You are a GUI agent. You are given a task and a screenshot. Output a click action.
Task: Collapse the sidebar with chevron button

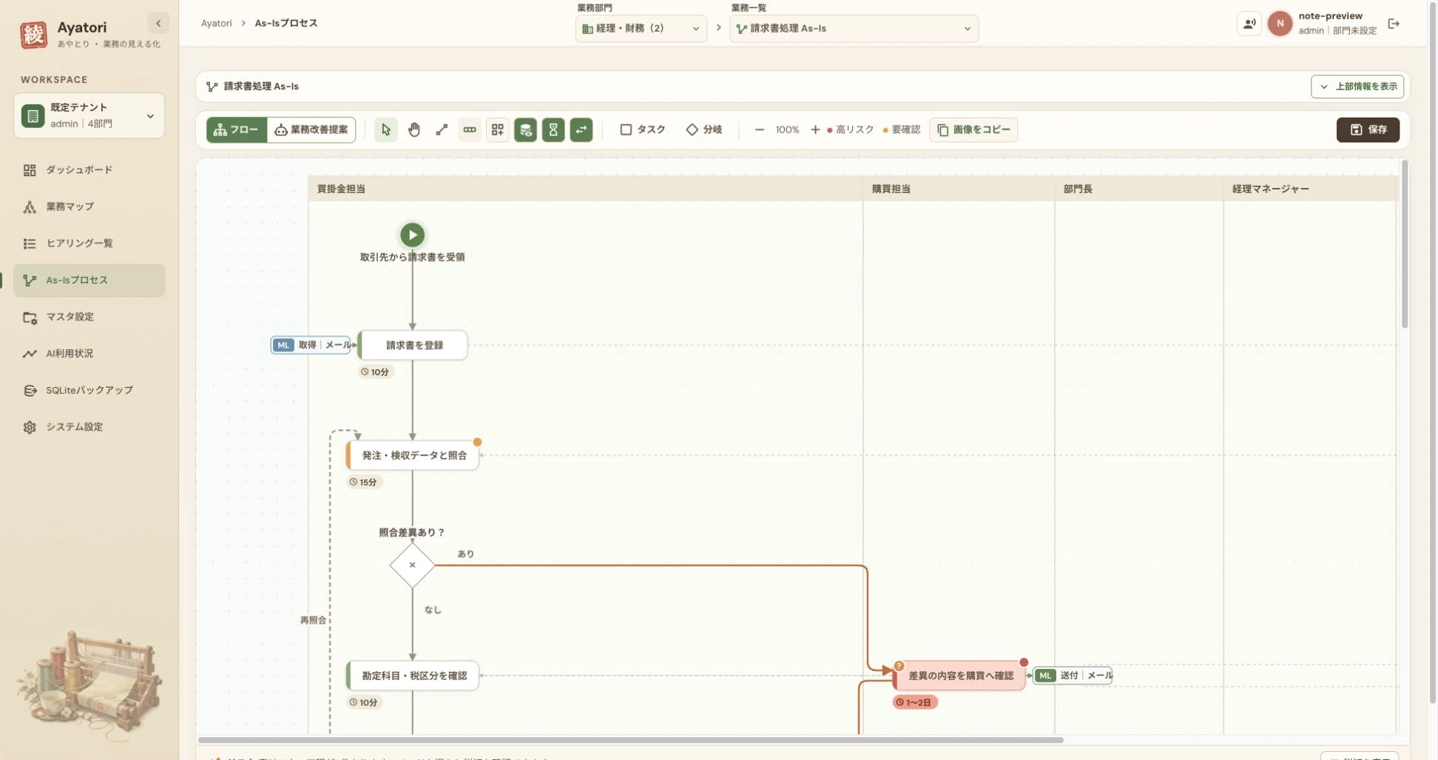click(158, 23)
